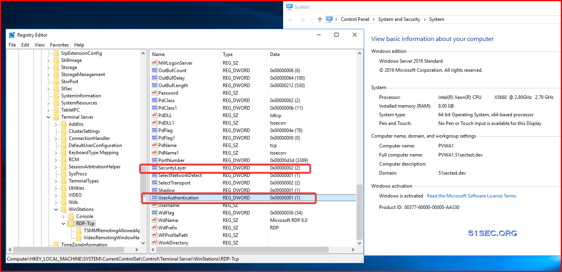Click the folder icon of SystemInformation

coord(56,96)
